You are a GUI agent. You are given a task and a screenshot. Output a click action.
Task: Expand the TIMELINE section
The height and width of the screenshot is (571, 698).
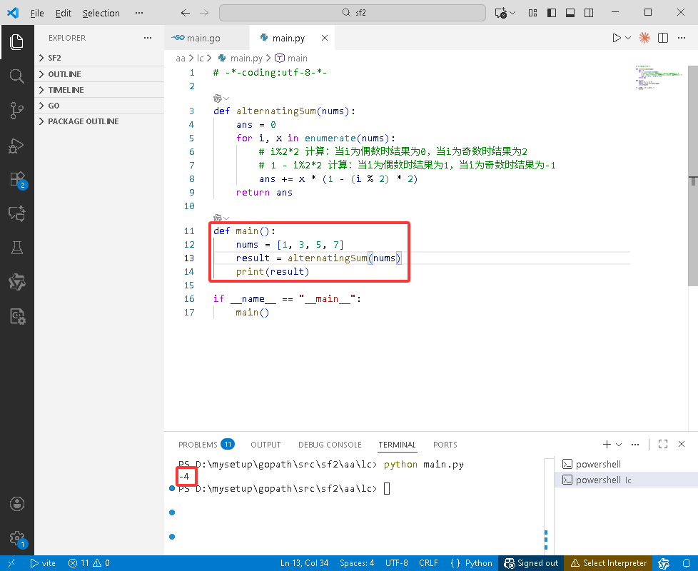[x=99, y=90]
